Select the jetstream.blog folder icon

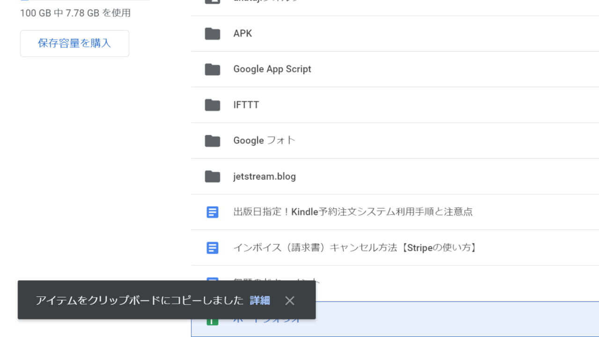(212, 176)
